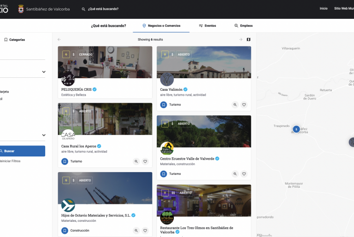
Task: Open quick view magnifier for Casa Valimón
Action: 235,104
